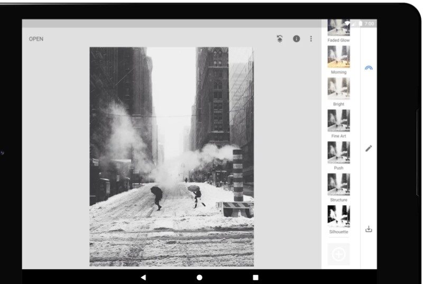Screen dimensions: 423x284
Task: Tap the "Structure" look label
Action: [x=338, y=200]
